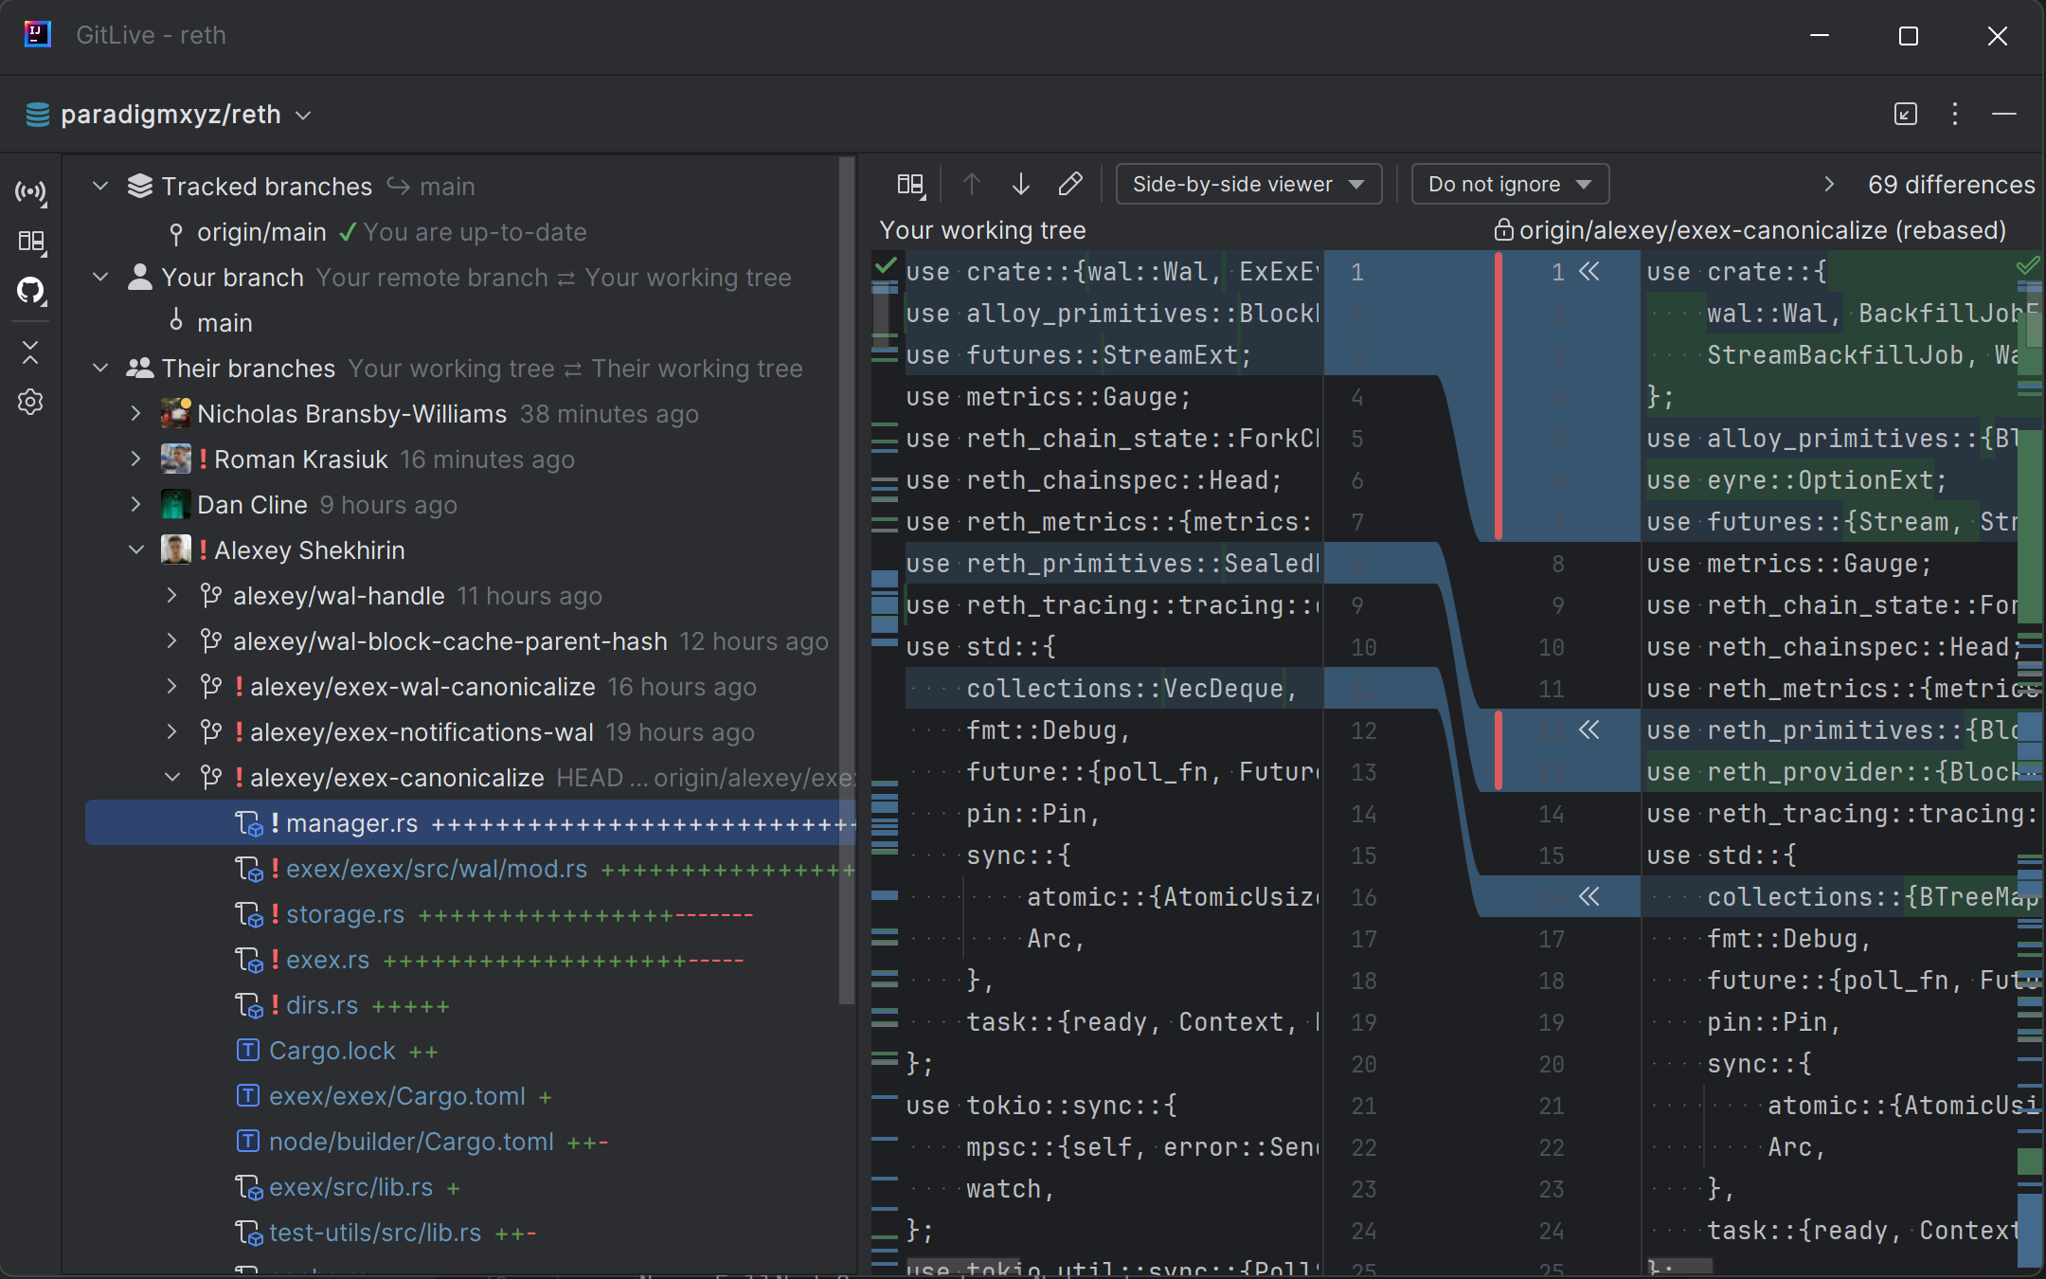
Task: Click 'use eyre::OptionExt;' in right pane
Action: (1796, 480)
